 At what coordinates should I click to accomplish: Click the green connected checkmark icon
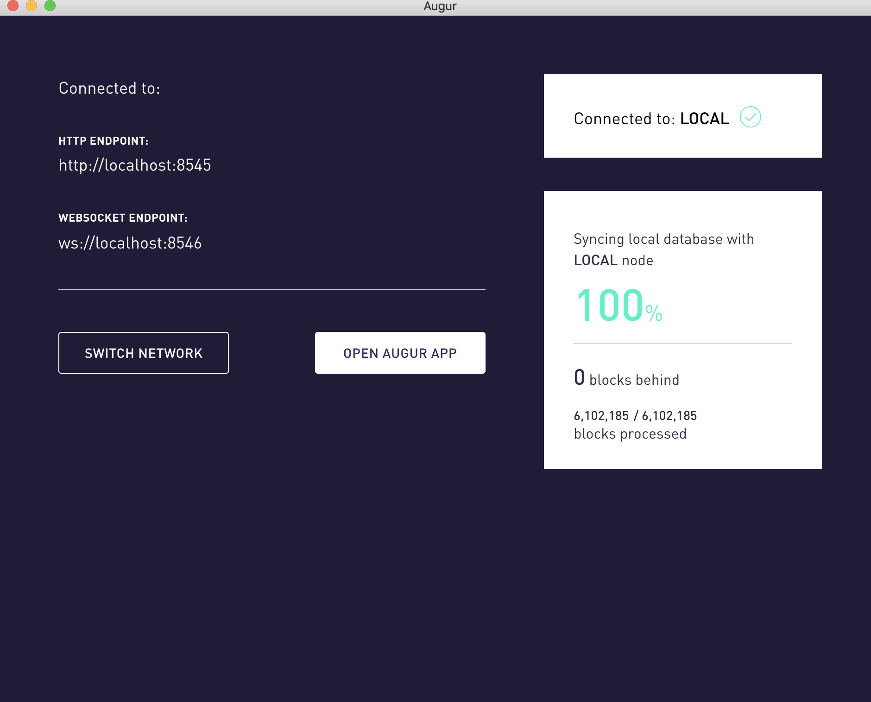click(x=750, y=117)
